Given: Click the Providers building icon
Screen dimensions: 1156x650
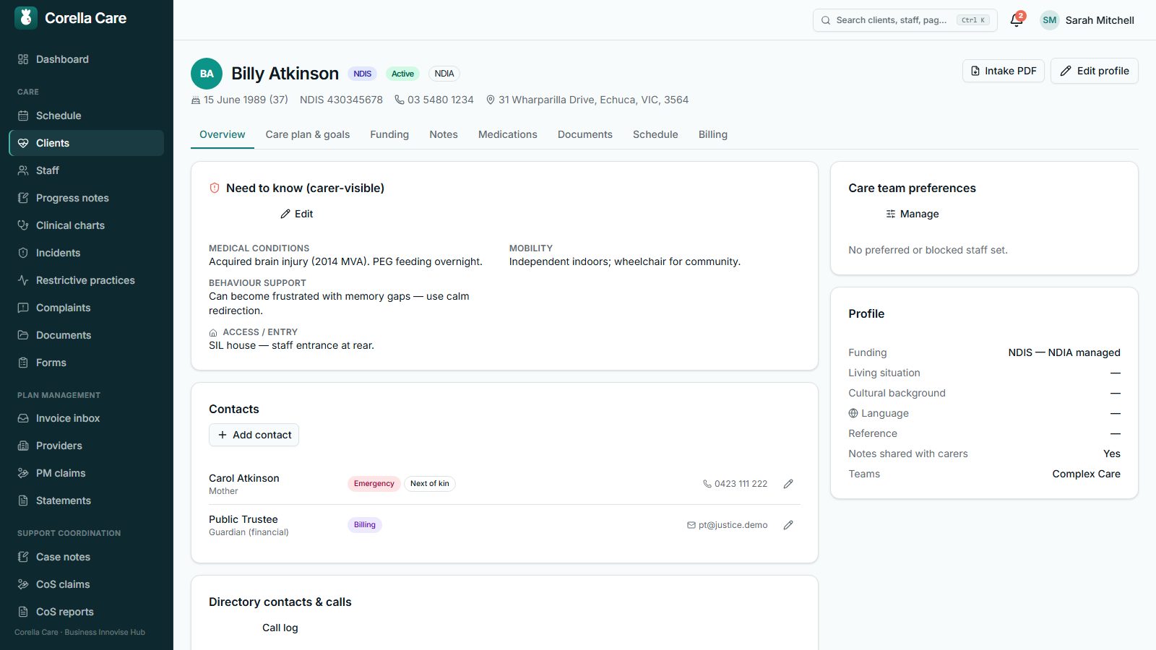Looking at the screenshot, I should (x=23, y=446).
